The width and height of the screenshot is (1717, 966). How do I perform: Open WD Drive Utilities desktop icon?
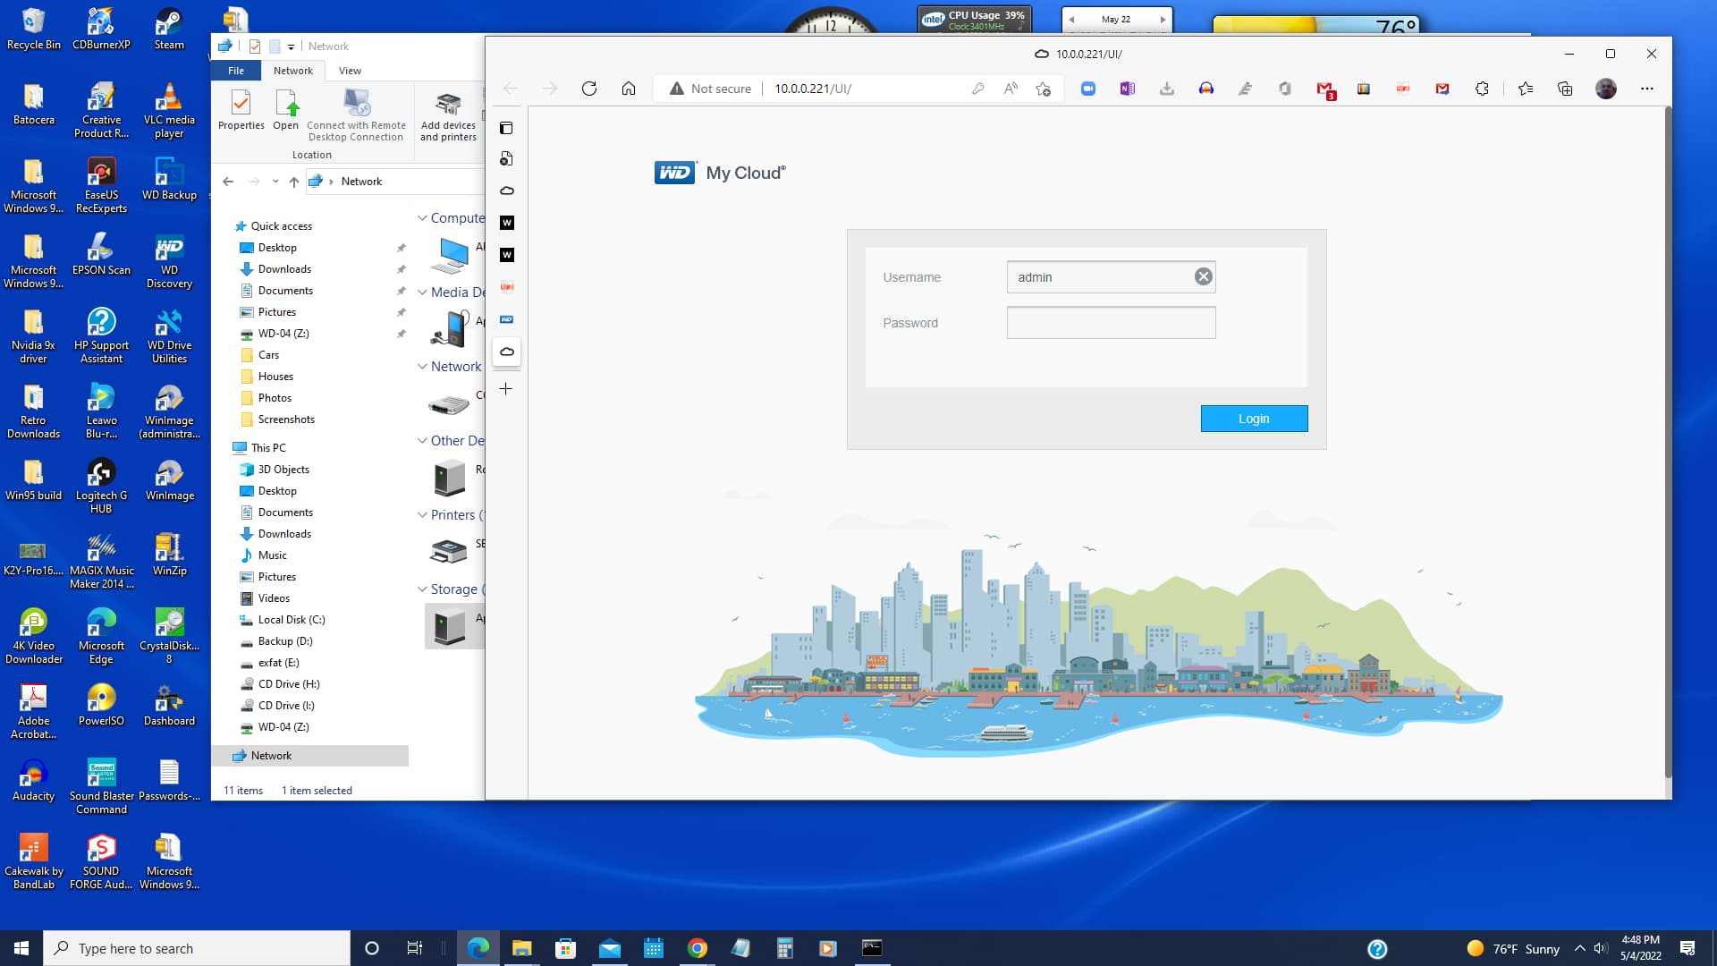pyautogui.click(x=169, y=336)
